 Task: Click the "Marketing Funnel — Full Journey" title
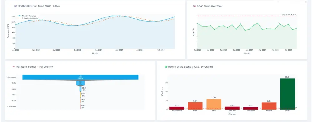35,67
